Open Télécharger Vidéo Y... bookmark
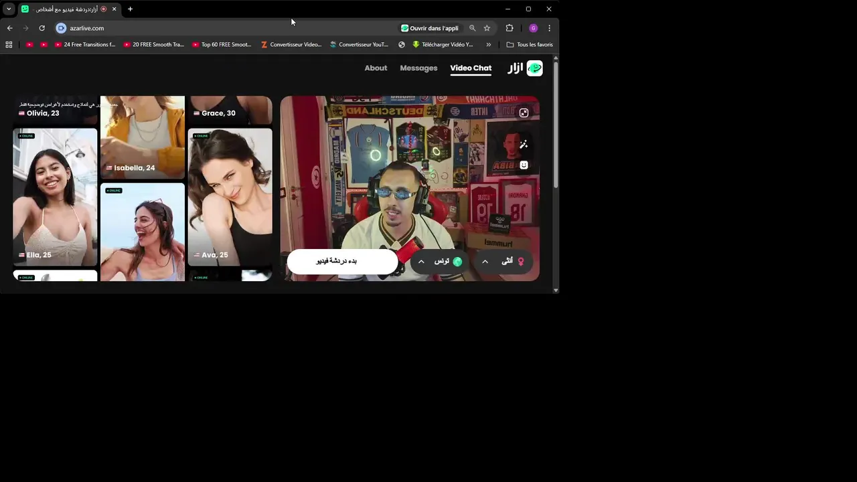Viewport: 857px width, 482px height. point(443,45)
